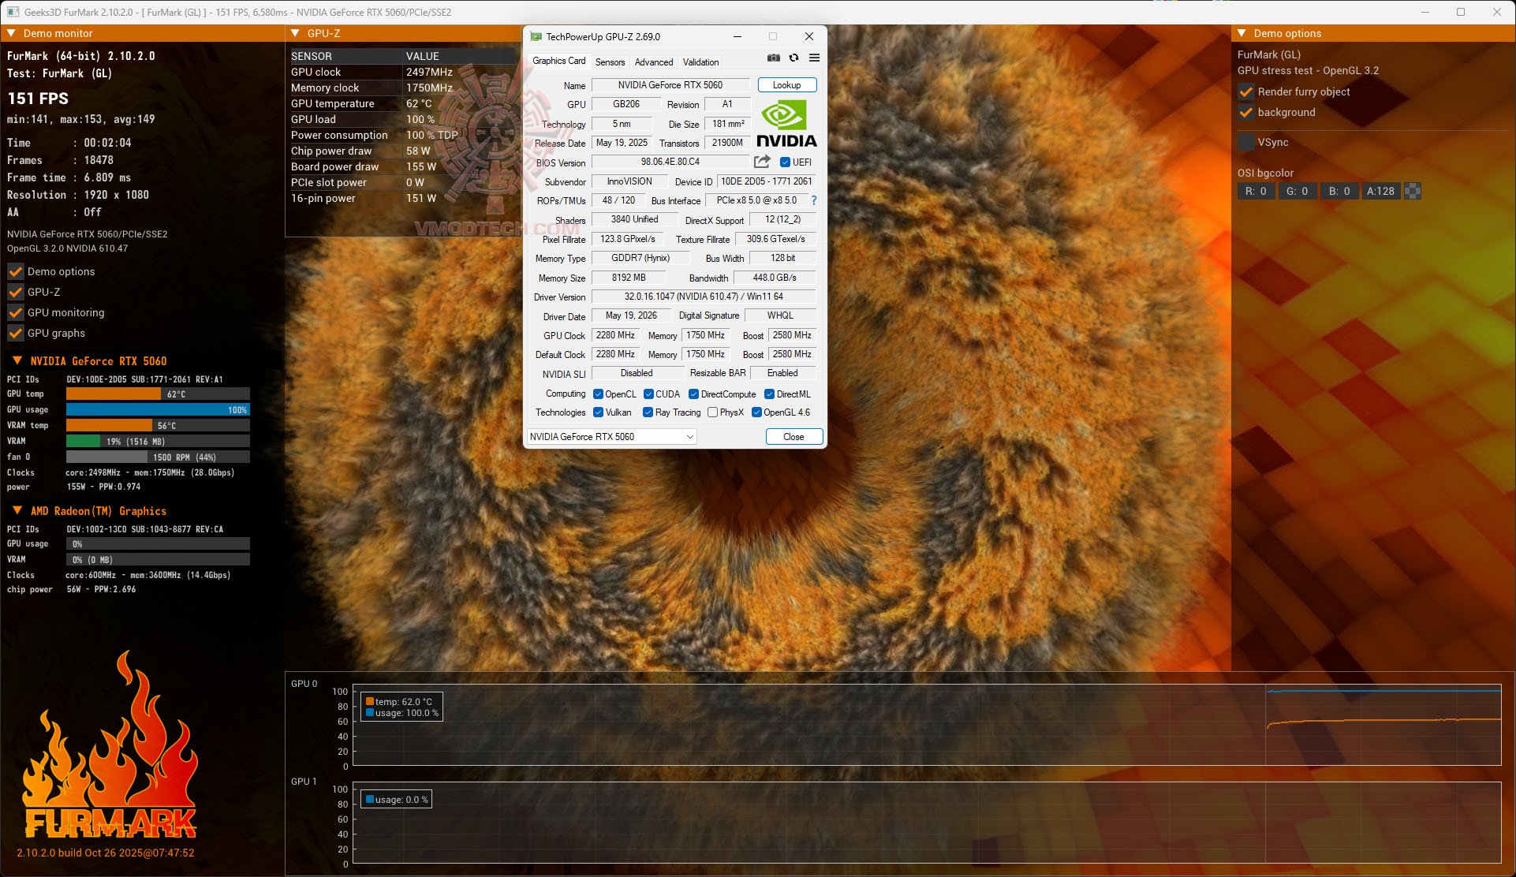Click the Close button in GPU-Z
The width and height of the screenshot is (1516, 877).
pos(793,437)
